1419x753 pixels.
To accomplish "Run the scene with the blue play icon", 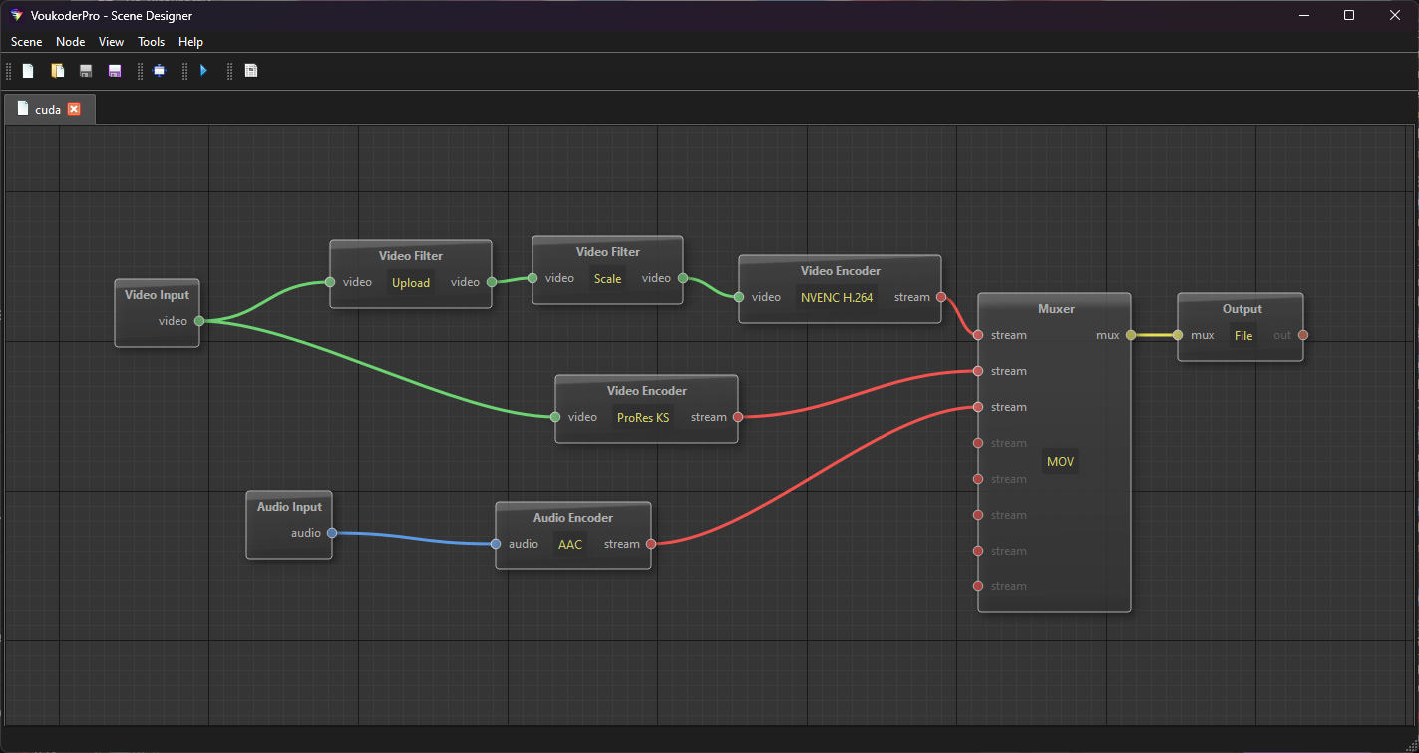I will 203,71.
